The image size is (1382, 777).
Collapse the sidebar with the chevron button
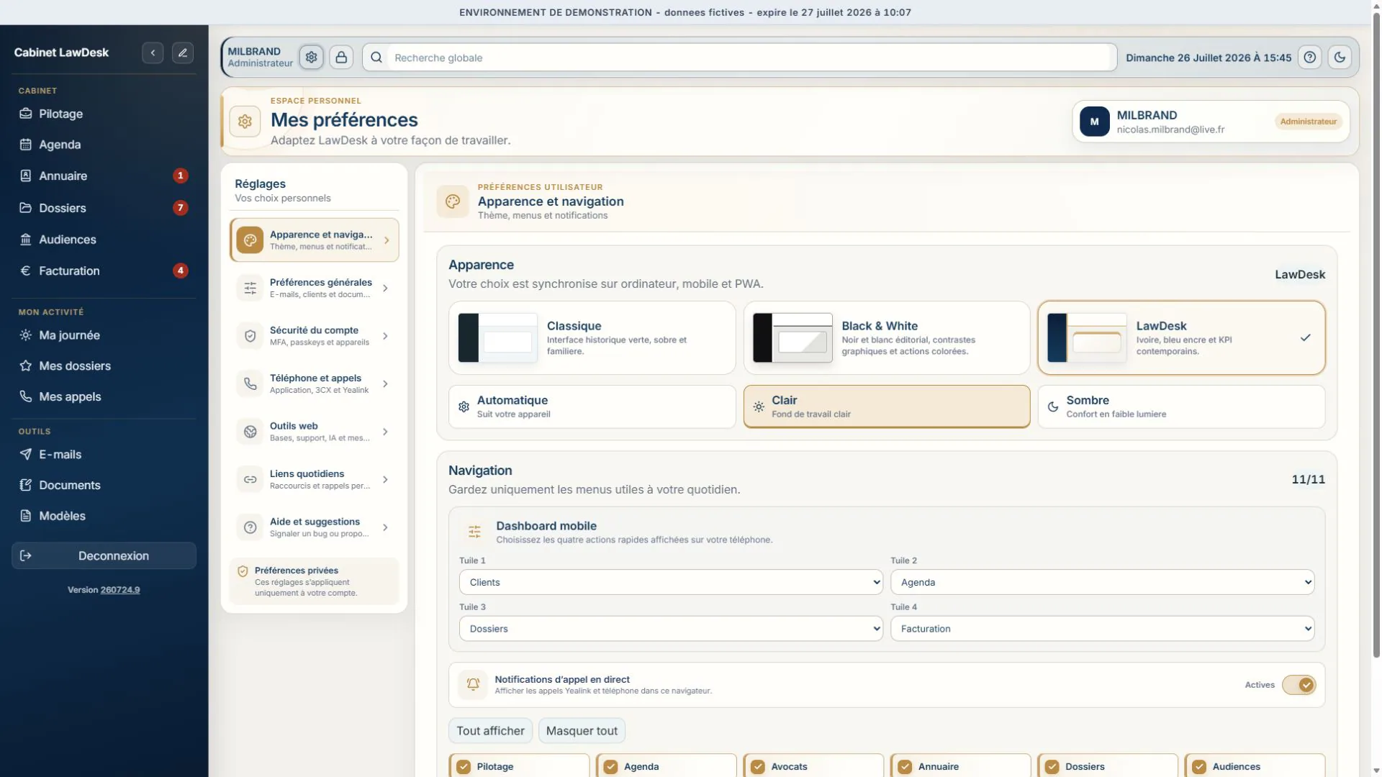tap(153, 53)
